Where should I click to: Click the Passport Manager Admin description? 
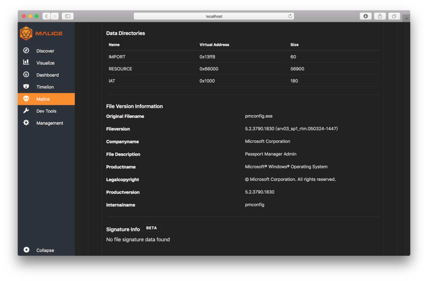(x=270, y=154)
